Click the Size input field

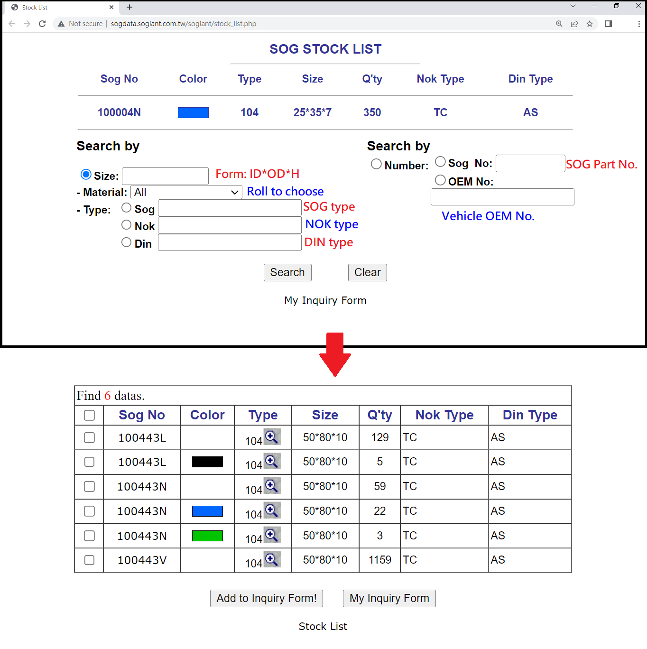click(x=165, y=176)
